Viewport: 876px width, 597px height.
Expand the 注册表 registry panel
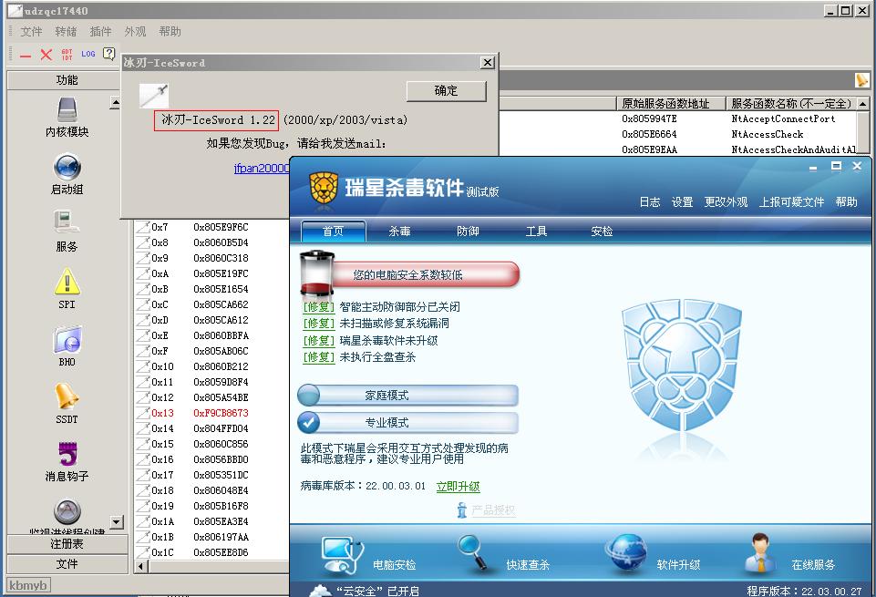tap(67, 543)
